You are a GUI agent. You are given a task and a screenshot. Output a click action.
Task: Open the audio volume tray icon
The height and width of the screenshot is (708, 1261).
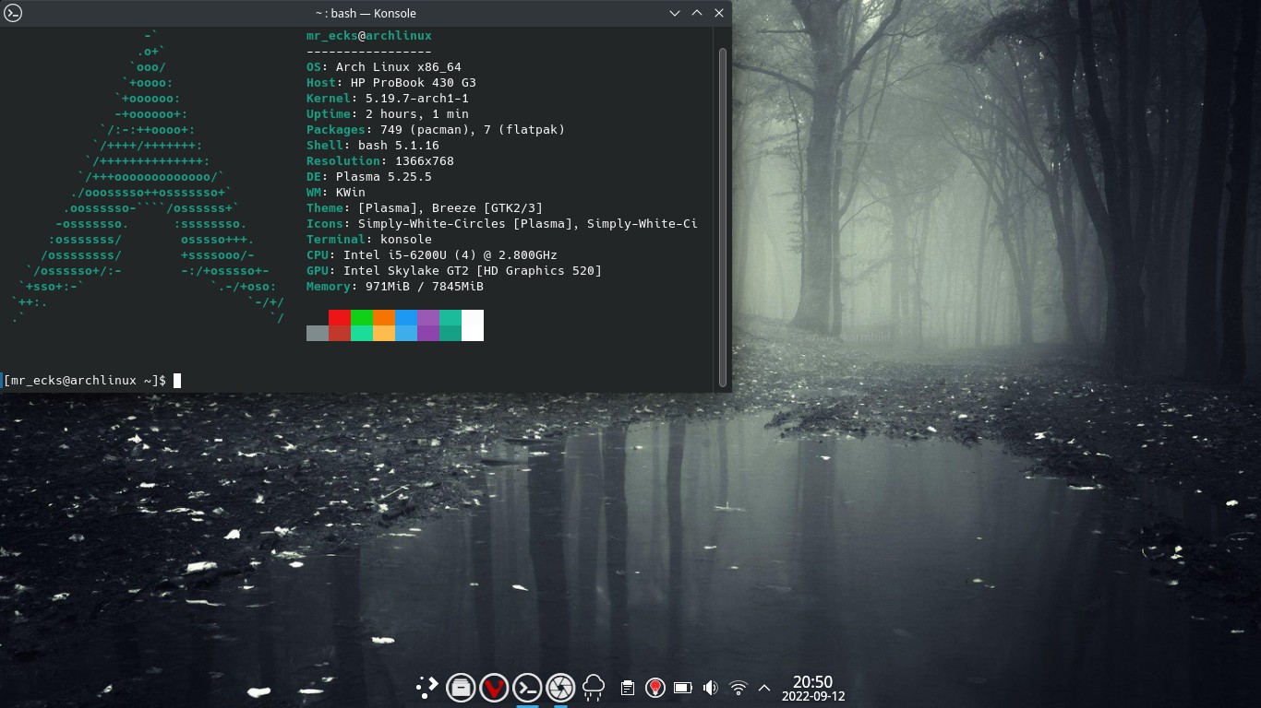point(710,688)
